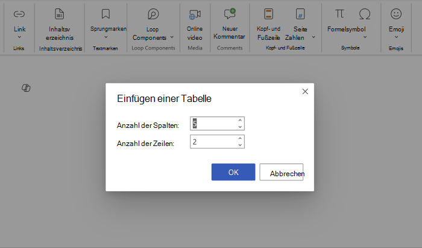This screenshot has width=422, height=248.
Task: Click the Media group label
Action: point(195,48)
